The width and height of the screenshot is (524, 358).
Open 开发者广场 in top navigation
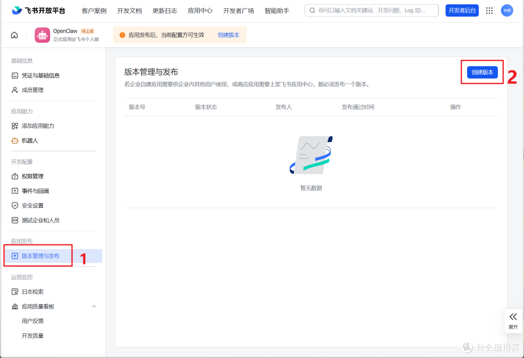tap(239, 11)
